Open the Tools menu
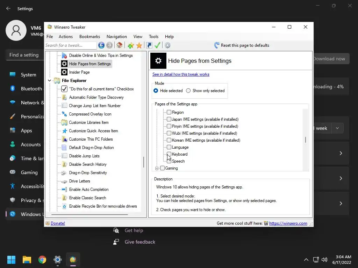The width and height of the screenshot is (358, 268). tap(153, 36)
